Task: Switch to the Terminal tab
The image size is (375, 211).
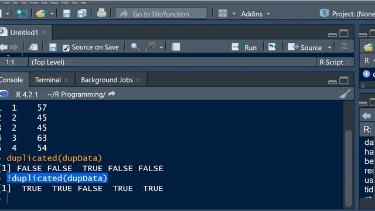Action: pyautogui.click(x=48, y=80)
